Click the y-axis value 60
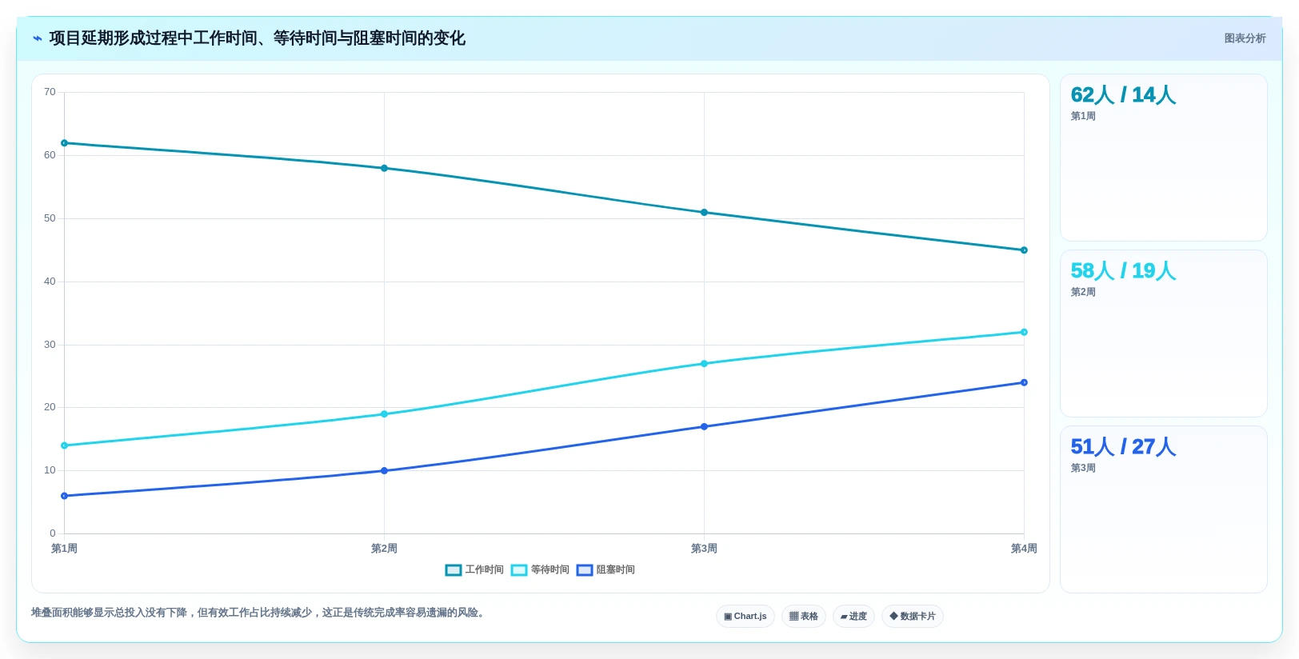The width and height of the screenshot is (1299, 659). tap(50, 155)
